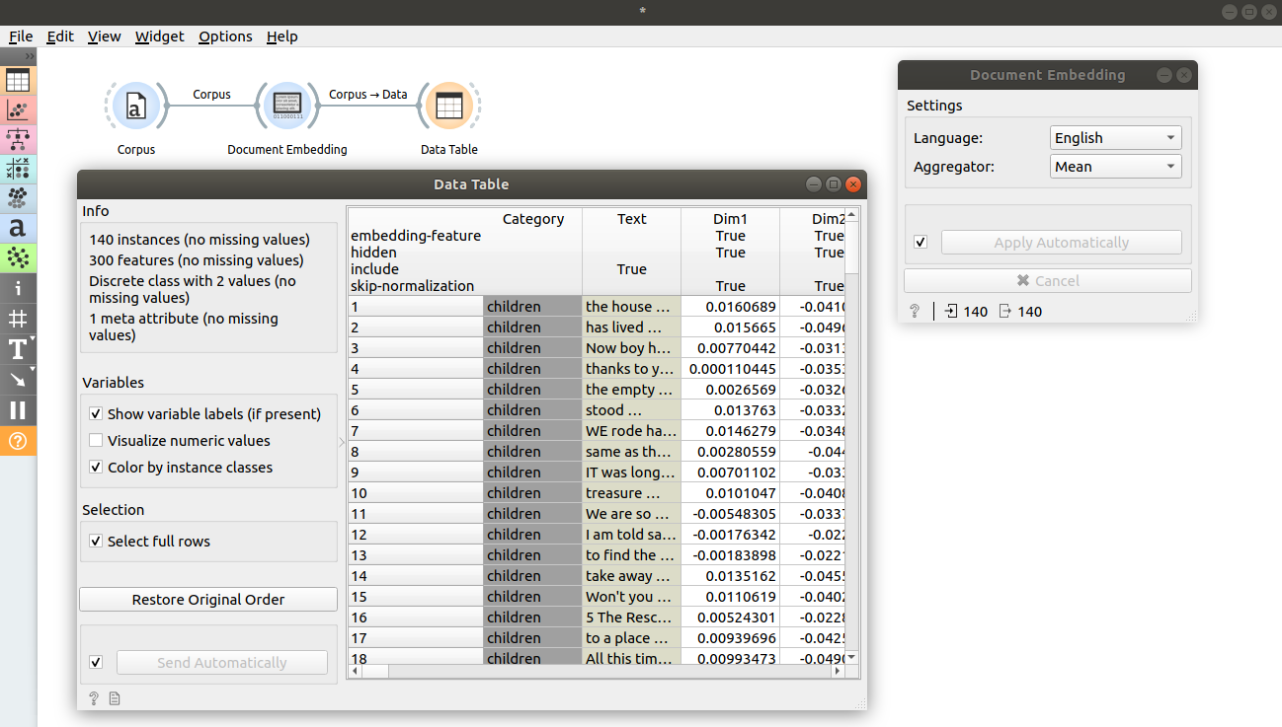The width and height of the screenshot is (1282, 727).
Task: Open the Unsupervised category dots icon
Action: [x=18, y=198]
